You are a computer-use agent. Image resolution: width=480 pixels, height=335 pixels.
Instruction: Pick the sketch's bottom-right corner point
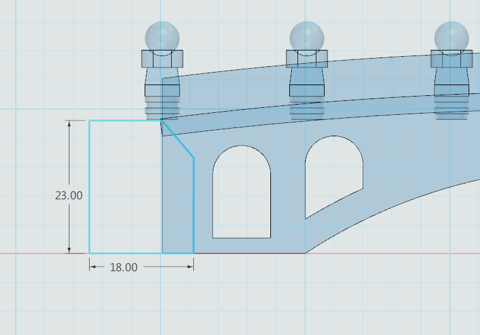(193, 253)
